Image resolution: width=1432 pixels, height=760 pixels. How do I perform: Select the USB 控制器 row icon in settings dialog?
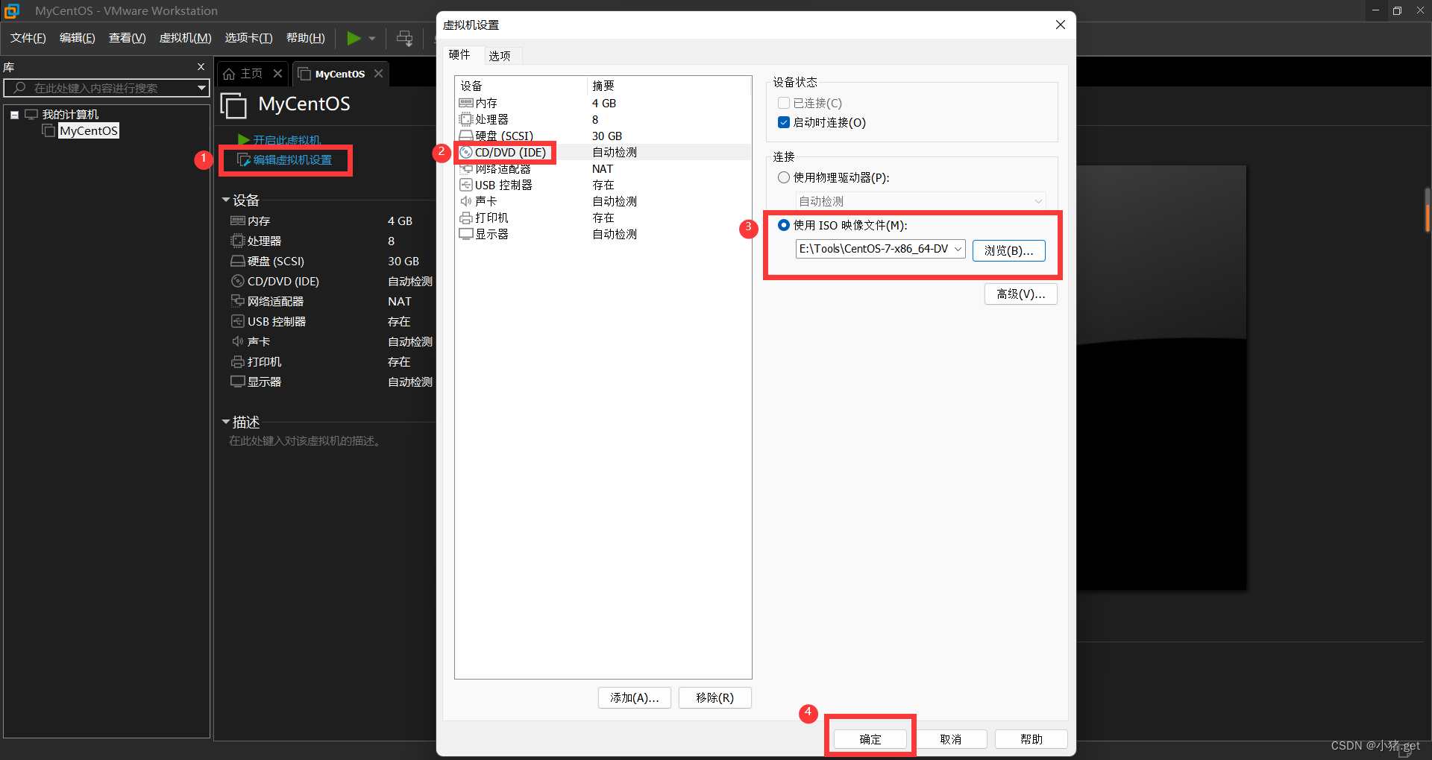point(466,185)
